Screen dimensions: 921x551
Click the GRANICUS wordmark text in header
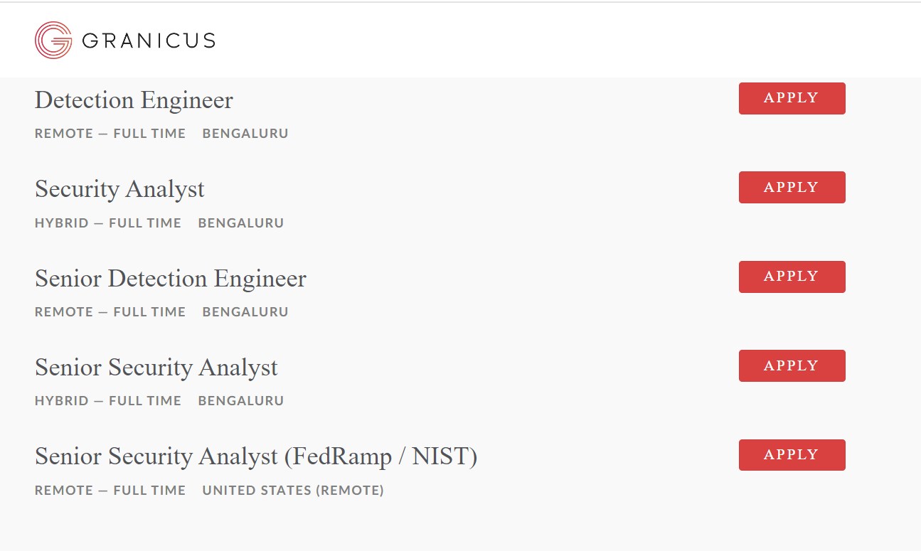coord(148,41)
